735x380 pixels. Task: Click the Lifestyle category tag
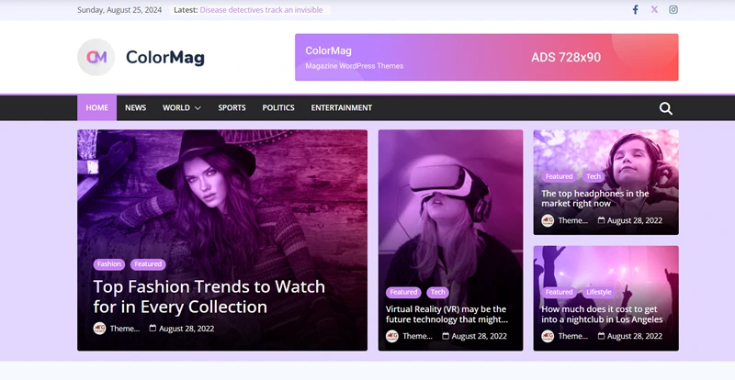599,293
